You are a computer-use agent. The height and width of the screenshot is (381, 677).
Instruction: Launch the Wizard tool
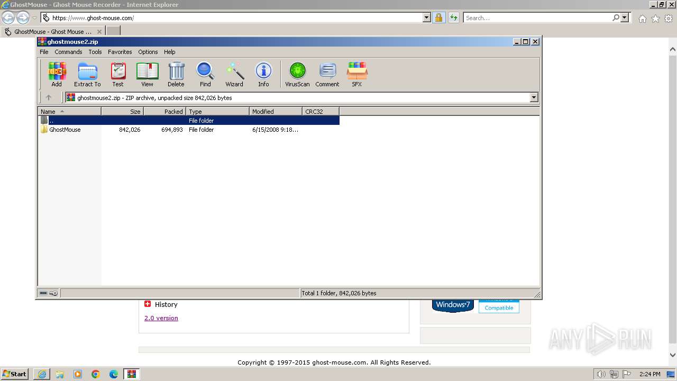click(234, 74)
